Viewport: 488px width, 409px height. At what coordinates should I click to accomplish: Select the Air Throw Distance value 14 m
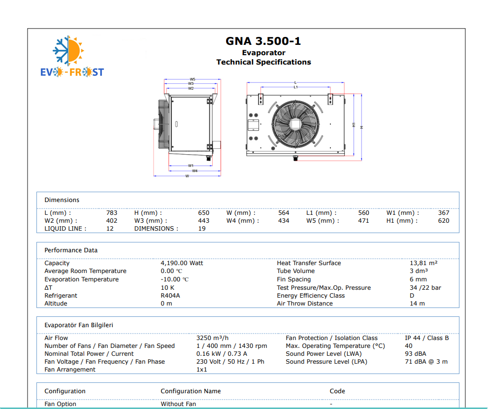pos(417,304)
